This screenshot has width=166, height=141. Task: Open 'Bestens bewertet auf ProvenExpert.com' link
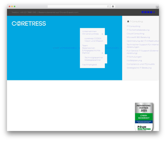tap(58, 12)
